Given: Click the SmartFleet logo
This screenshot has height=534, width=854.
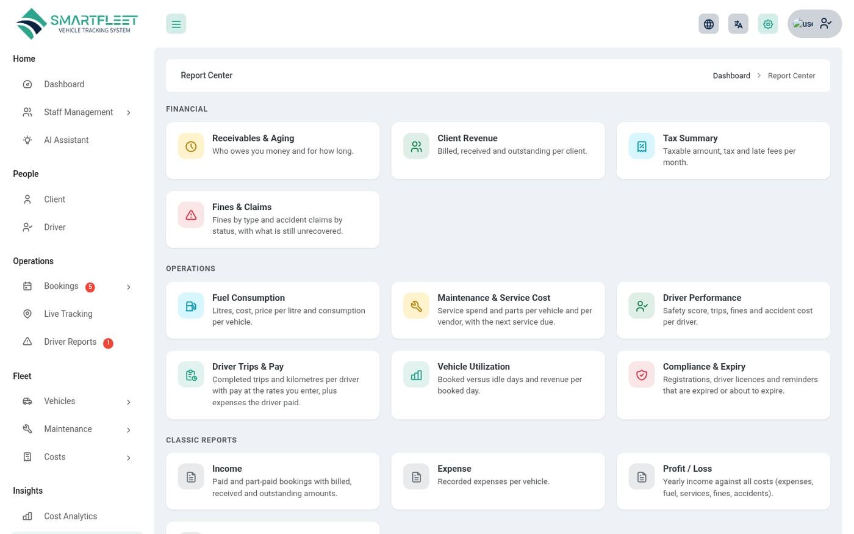Looking at the screenshot, I should [77, 24].
